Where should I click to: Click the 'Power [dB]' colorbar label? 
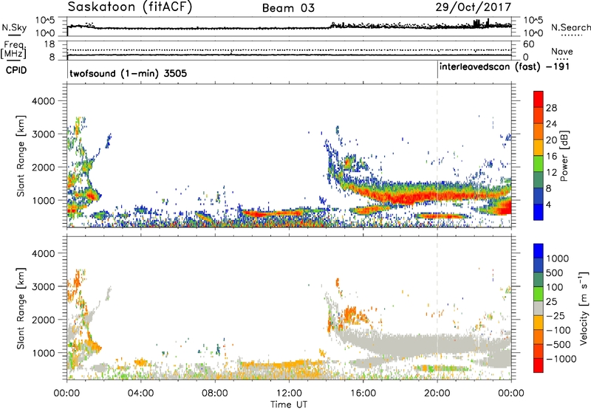tap(564, 157)
